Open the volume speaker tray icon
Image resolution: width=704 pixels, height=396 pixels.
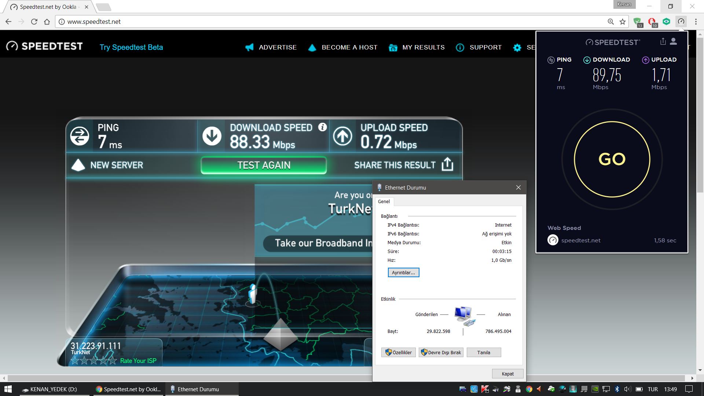tap(627, 389)
